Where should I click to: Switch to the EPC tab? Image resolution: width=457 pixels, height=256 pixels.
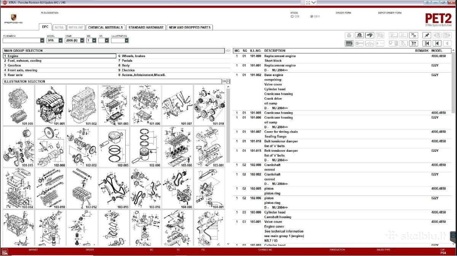[45, 27]
